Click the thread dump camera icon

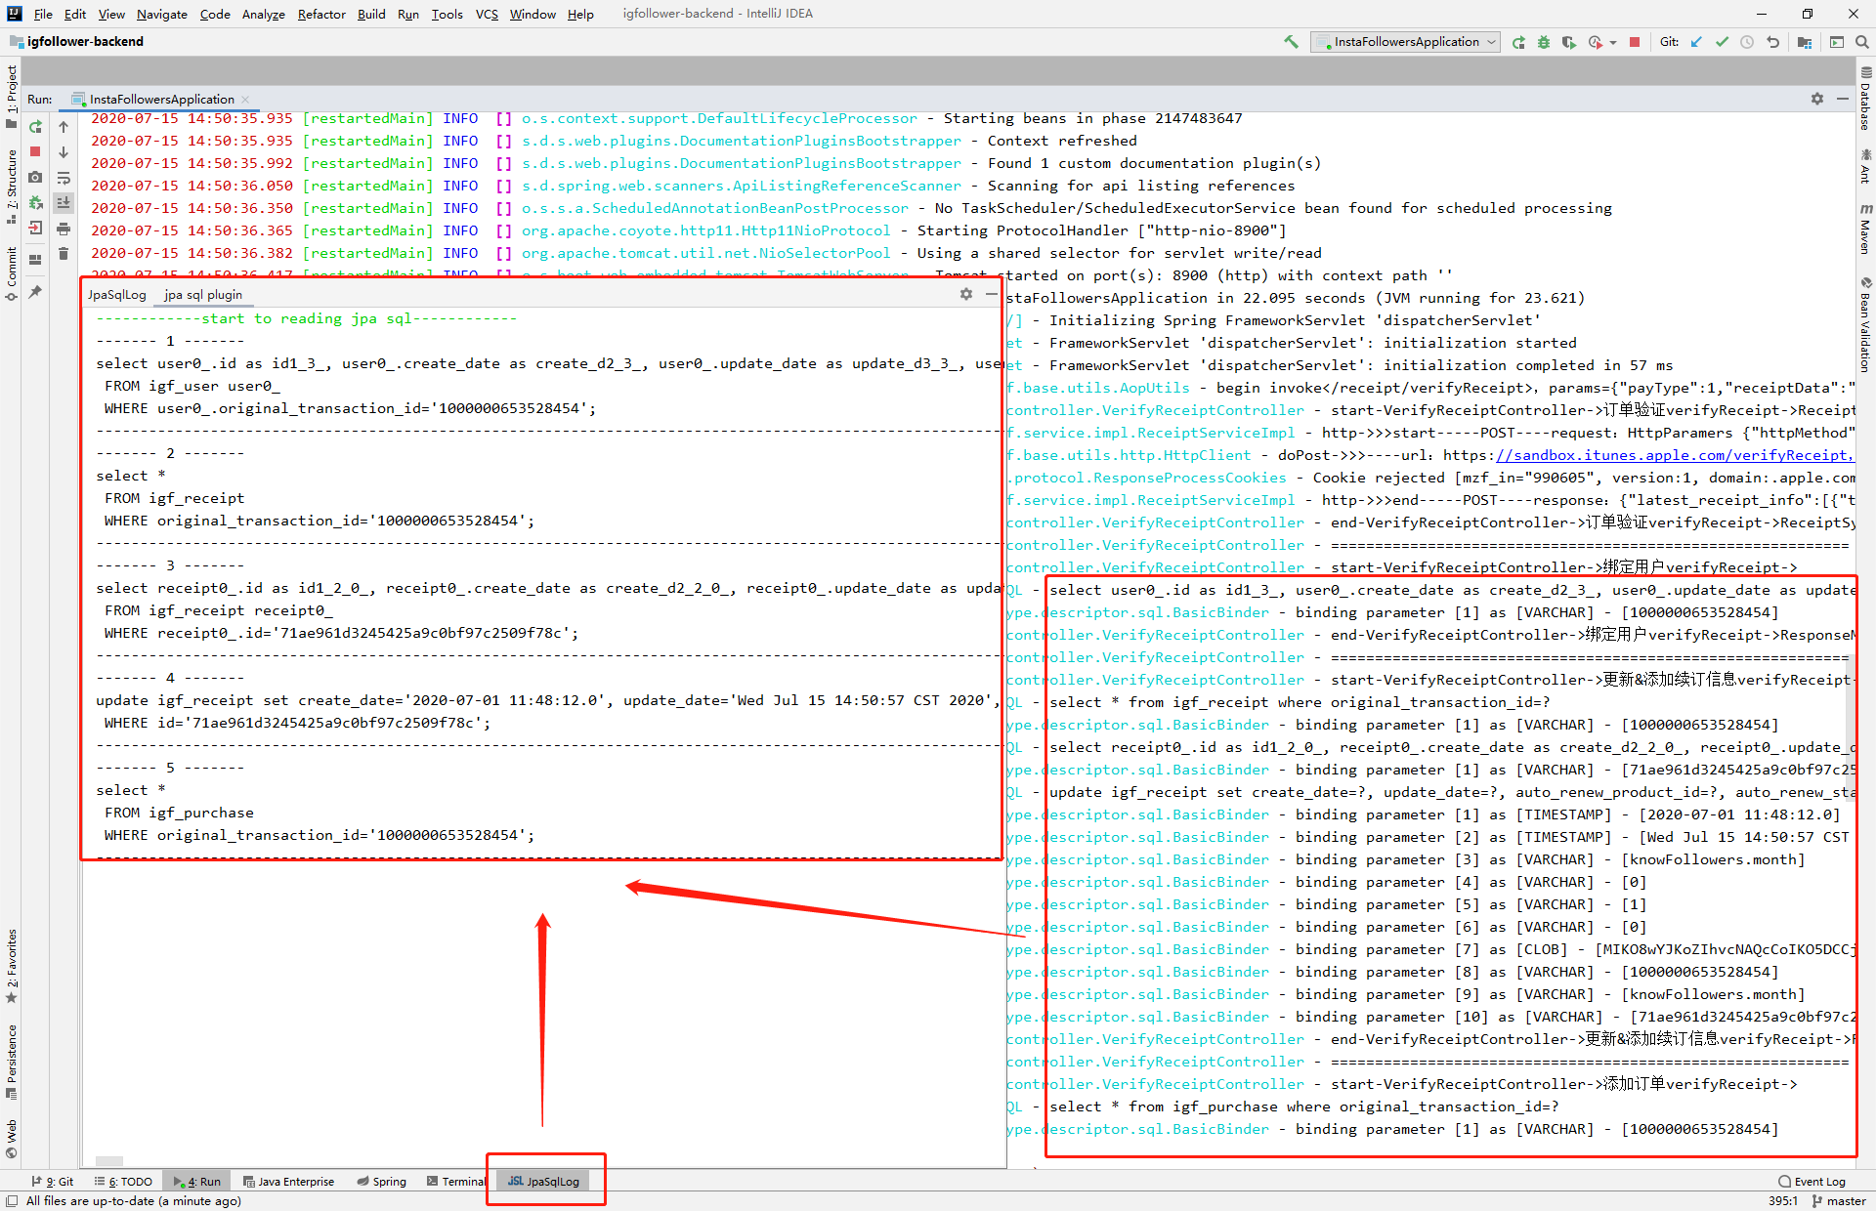tap(36, 178)
